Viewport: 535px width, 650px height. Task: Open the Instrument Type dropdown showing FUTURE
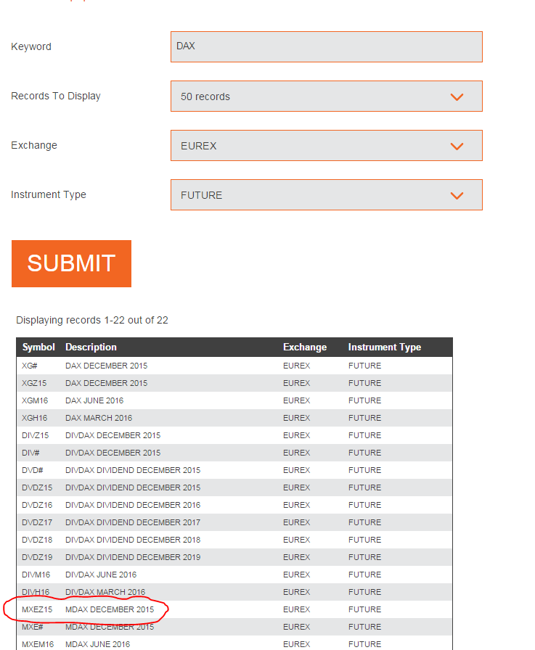pyautogui.click(x=326, y=195)
